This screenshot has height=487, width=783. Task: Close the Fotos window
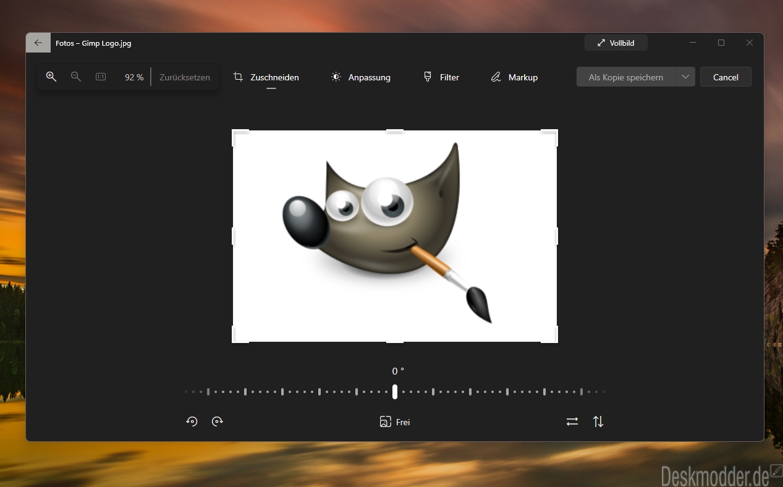point(750,43)
